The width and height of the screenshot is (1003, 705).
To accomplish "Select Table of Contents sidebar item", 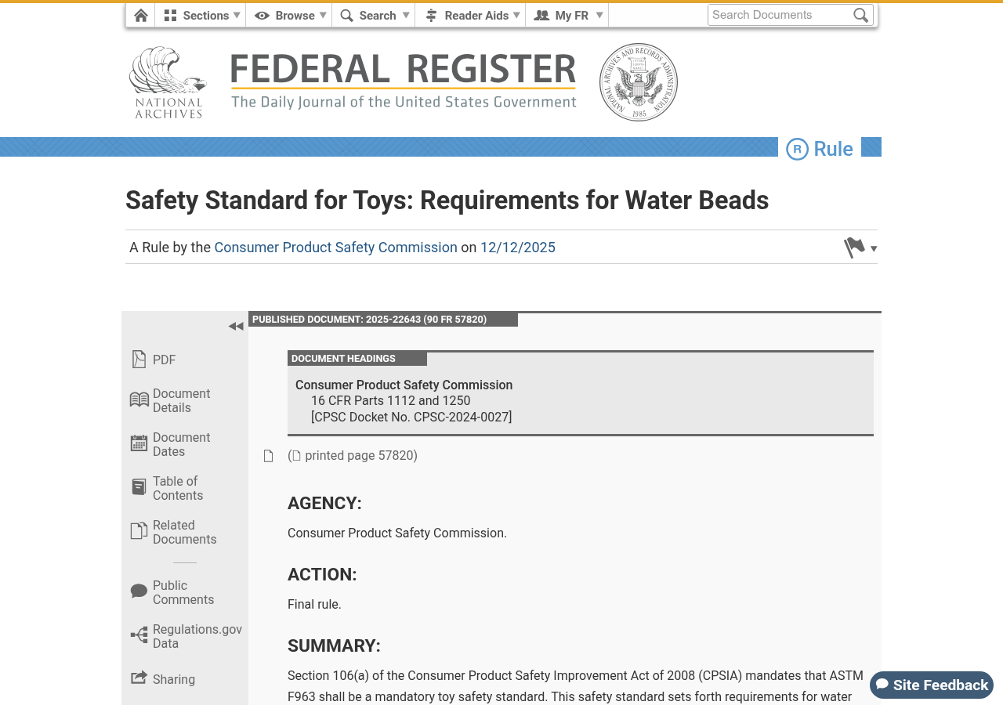I will pos(178,488).
